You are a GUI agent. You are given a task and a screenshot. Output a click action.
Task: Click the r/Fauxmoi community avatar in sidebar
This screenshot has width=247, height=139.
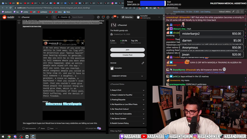click(x=113, y=25)
